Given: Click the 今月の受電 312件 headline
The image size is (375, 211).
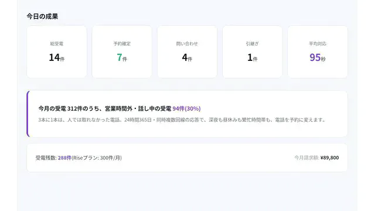Looking at the screenshot, I should coord(120,108).
